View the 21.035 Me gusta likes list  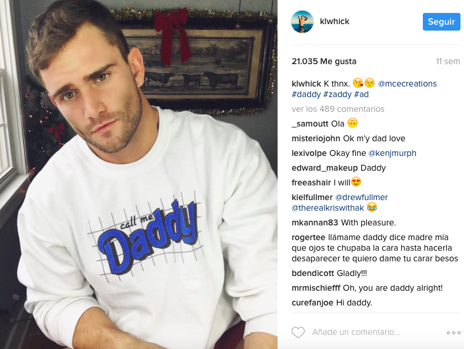(324, 61)
